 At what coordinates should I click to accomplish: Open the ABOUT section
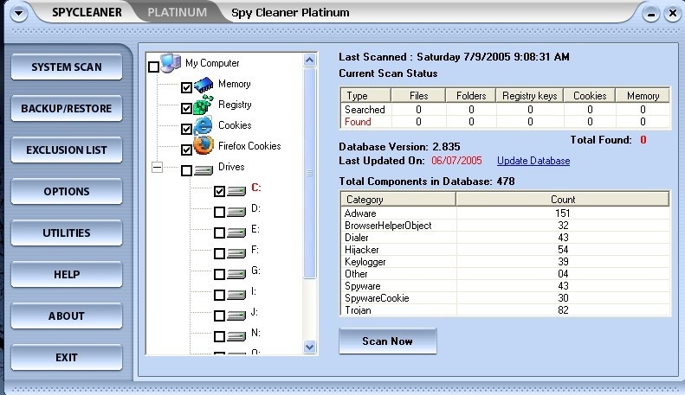point(67,316)
